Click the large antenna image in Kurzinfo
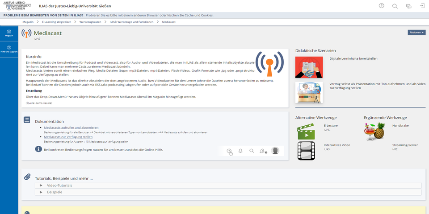The width and height of the screenshot is (429, 214). [x=269, y=64]
